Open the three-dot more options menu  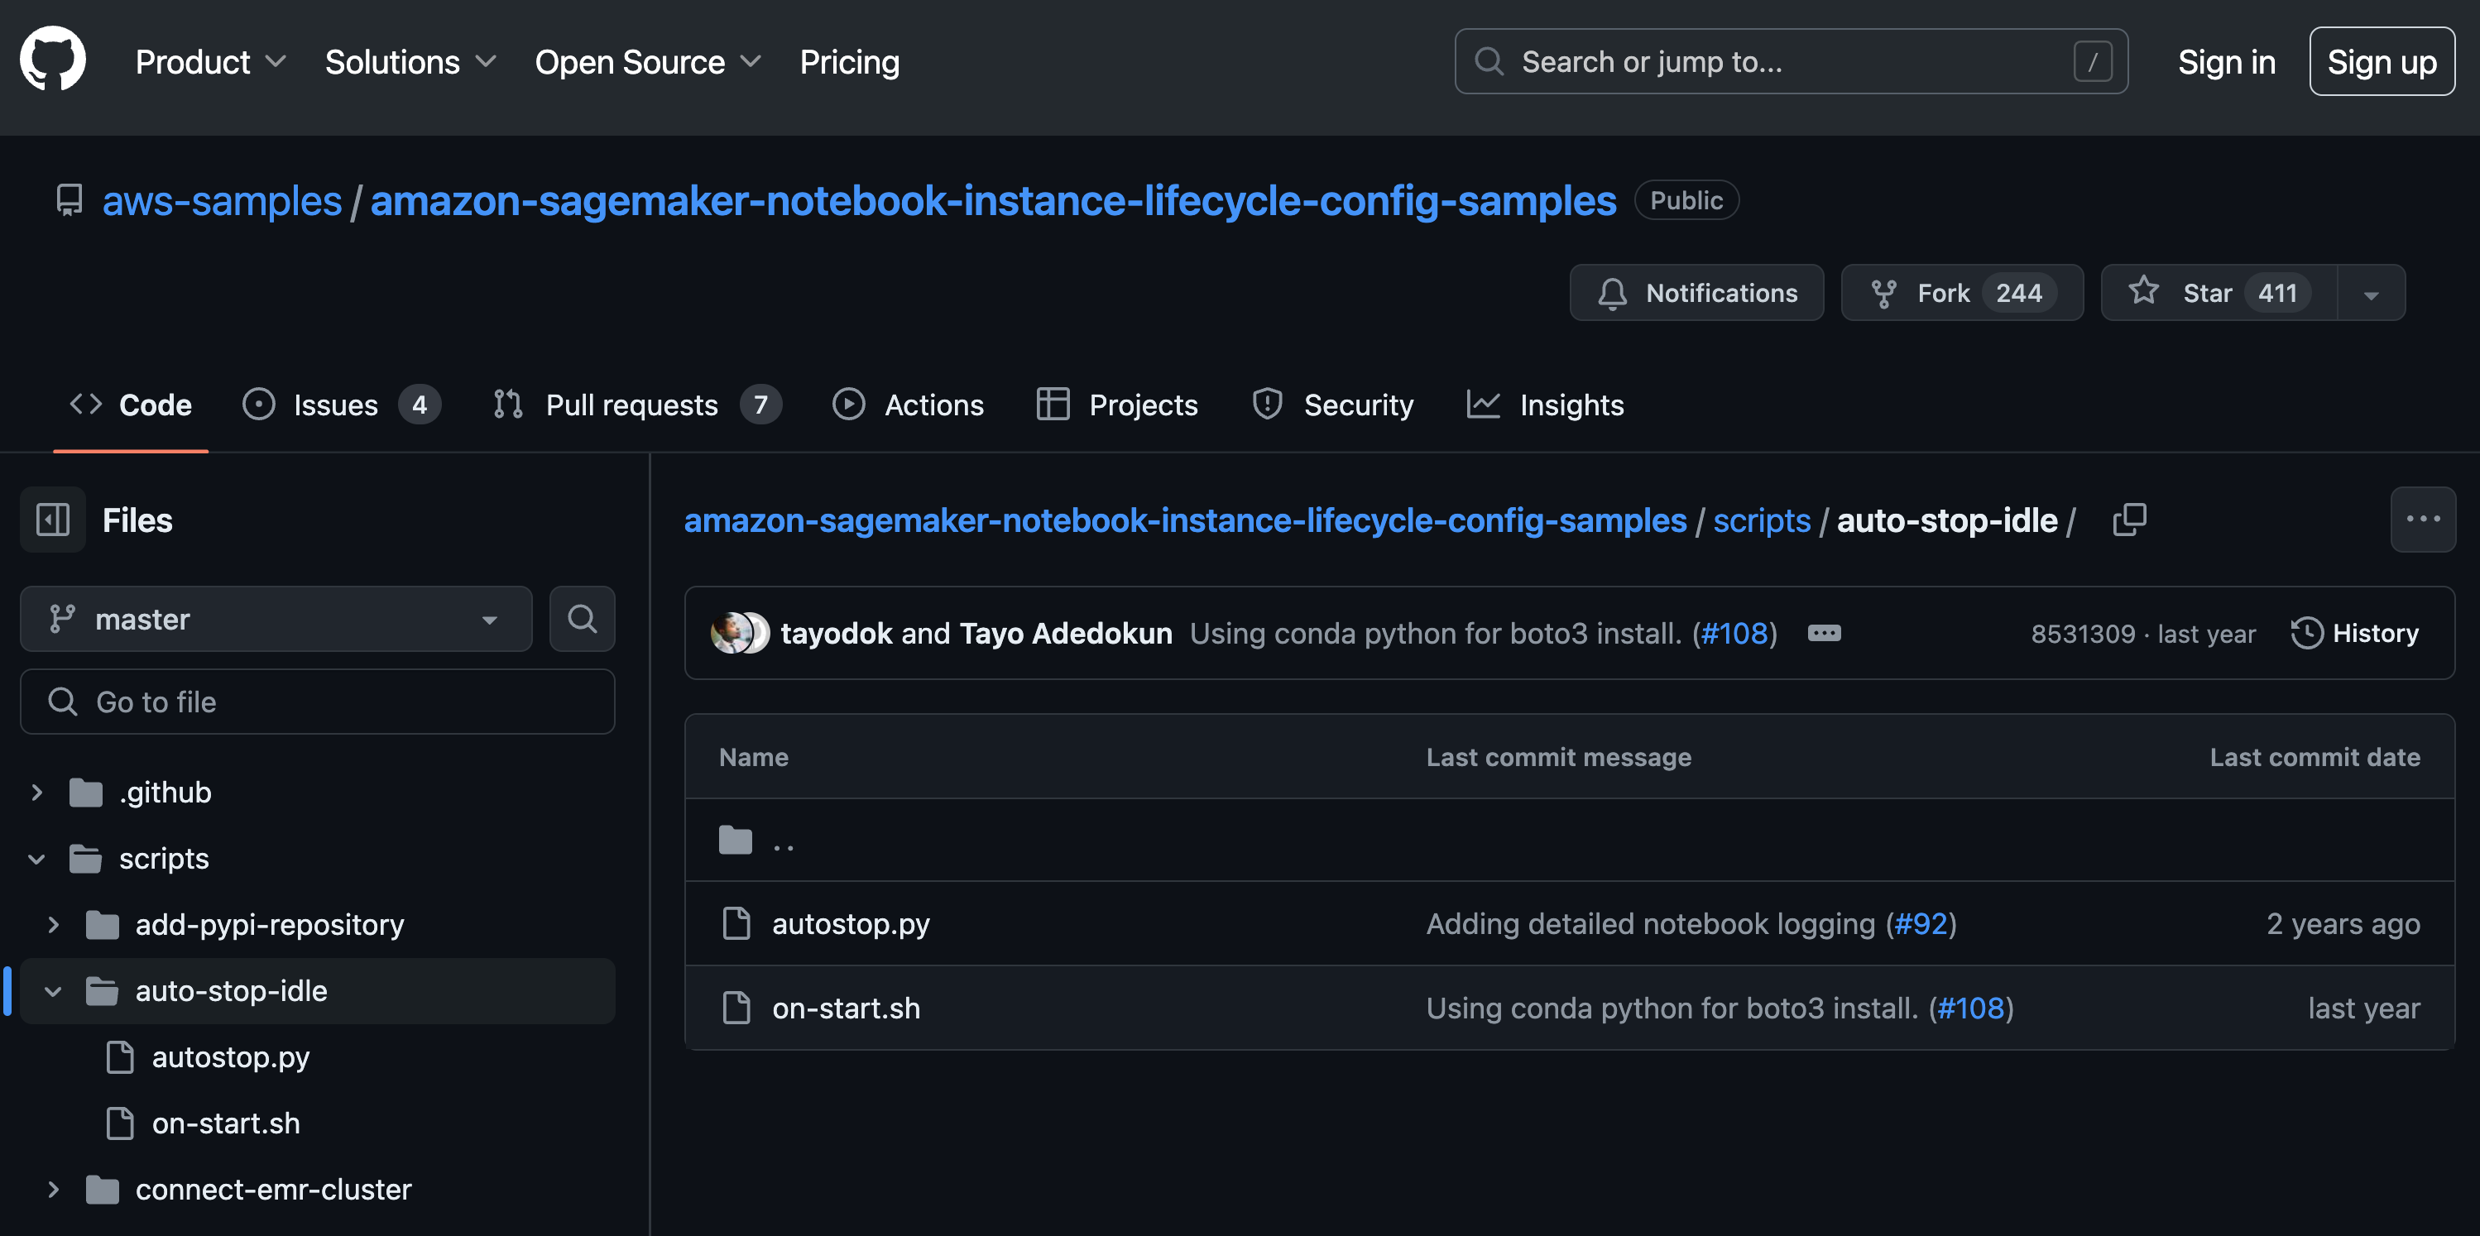[2422, 520]
